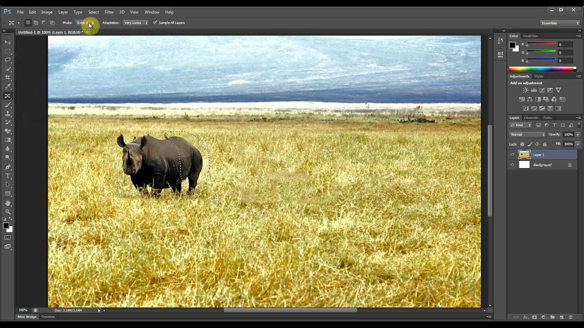Change the screen mode from the toolbox
Image resolution: width=584 pixels, height=328 pixels.
(8, 247)
